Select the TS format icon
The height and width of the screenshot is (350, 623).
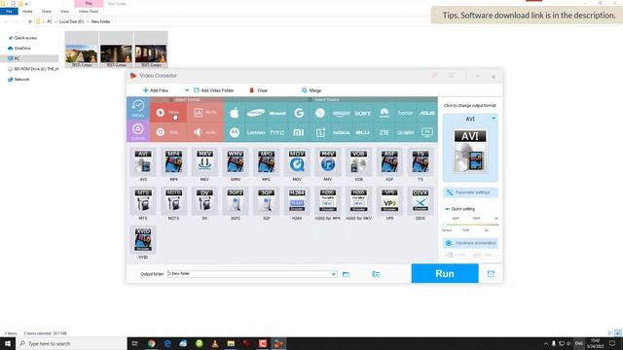coord(421,162)
